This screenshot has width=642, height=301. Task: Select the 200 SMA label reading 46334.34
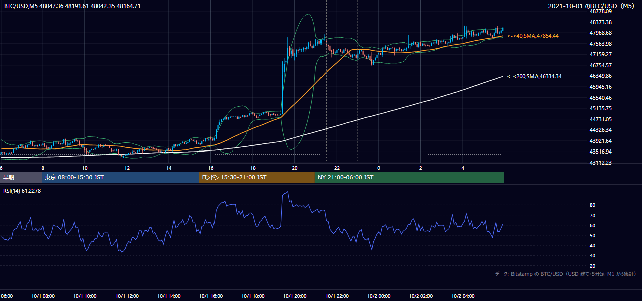pos(534,76)
